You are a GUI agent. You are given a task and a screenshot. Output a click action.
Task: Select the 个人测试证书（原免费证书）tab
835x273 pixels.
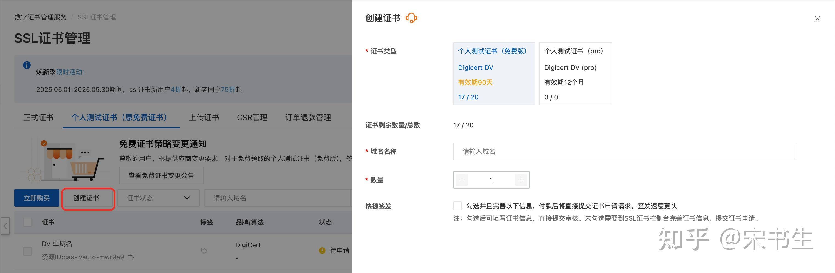click(x=121, y=117)
